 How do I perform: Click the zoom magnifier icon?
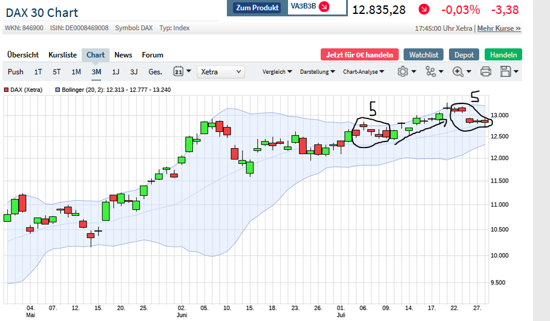(x=458, y=71)
